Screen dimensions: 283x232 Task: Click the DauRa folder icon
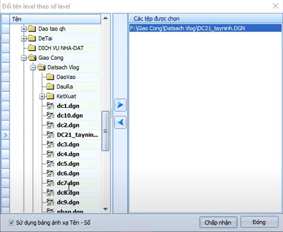pos(50,87)
